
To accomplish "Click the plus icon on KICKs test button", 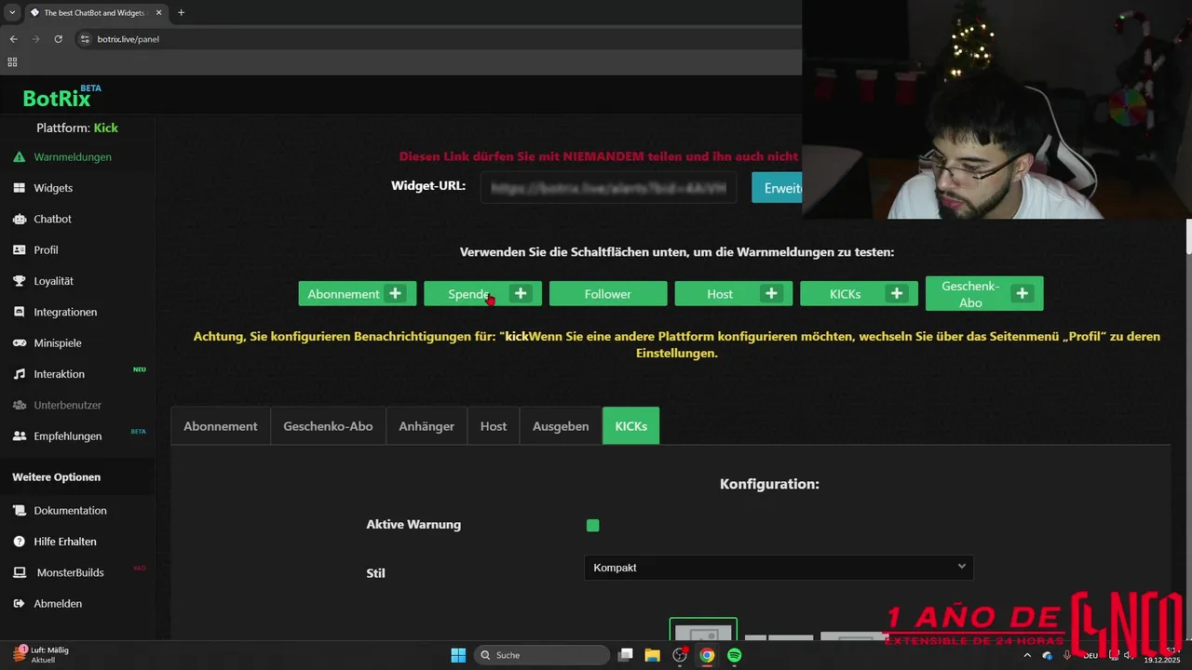I will tap(897, 293).
